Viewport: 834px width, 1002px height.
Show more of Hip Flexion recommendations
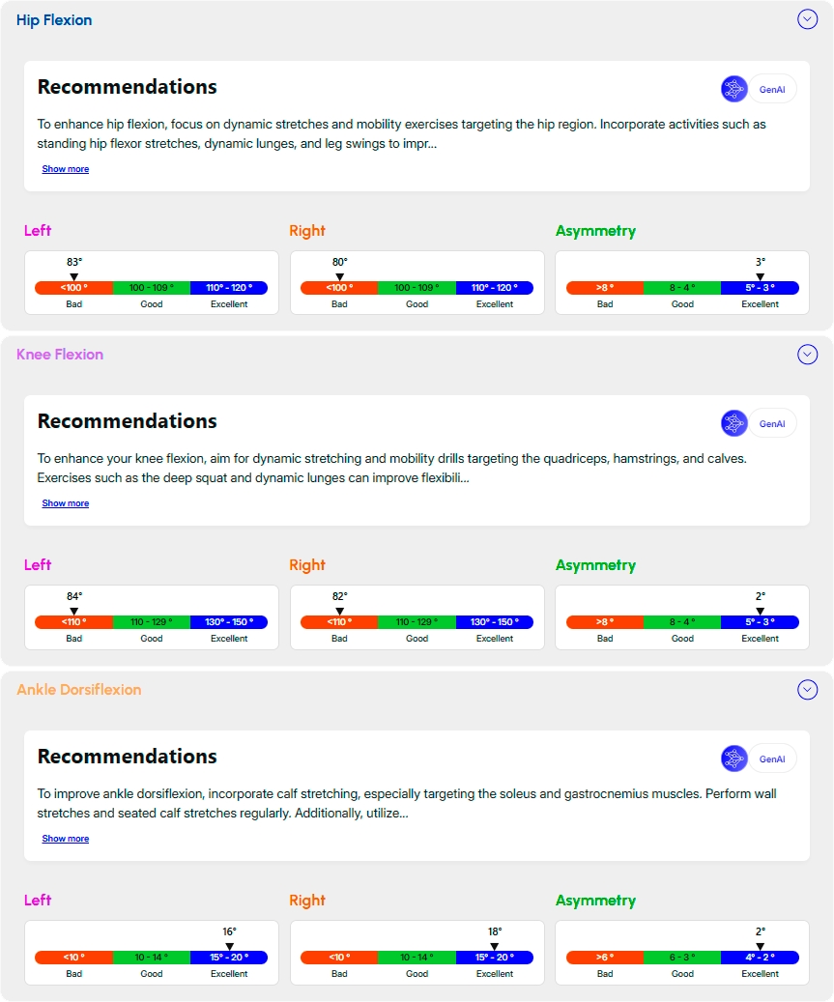66,169
